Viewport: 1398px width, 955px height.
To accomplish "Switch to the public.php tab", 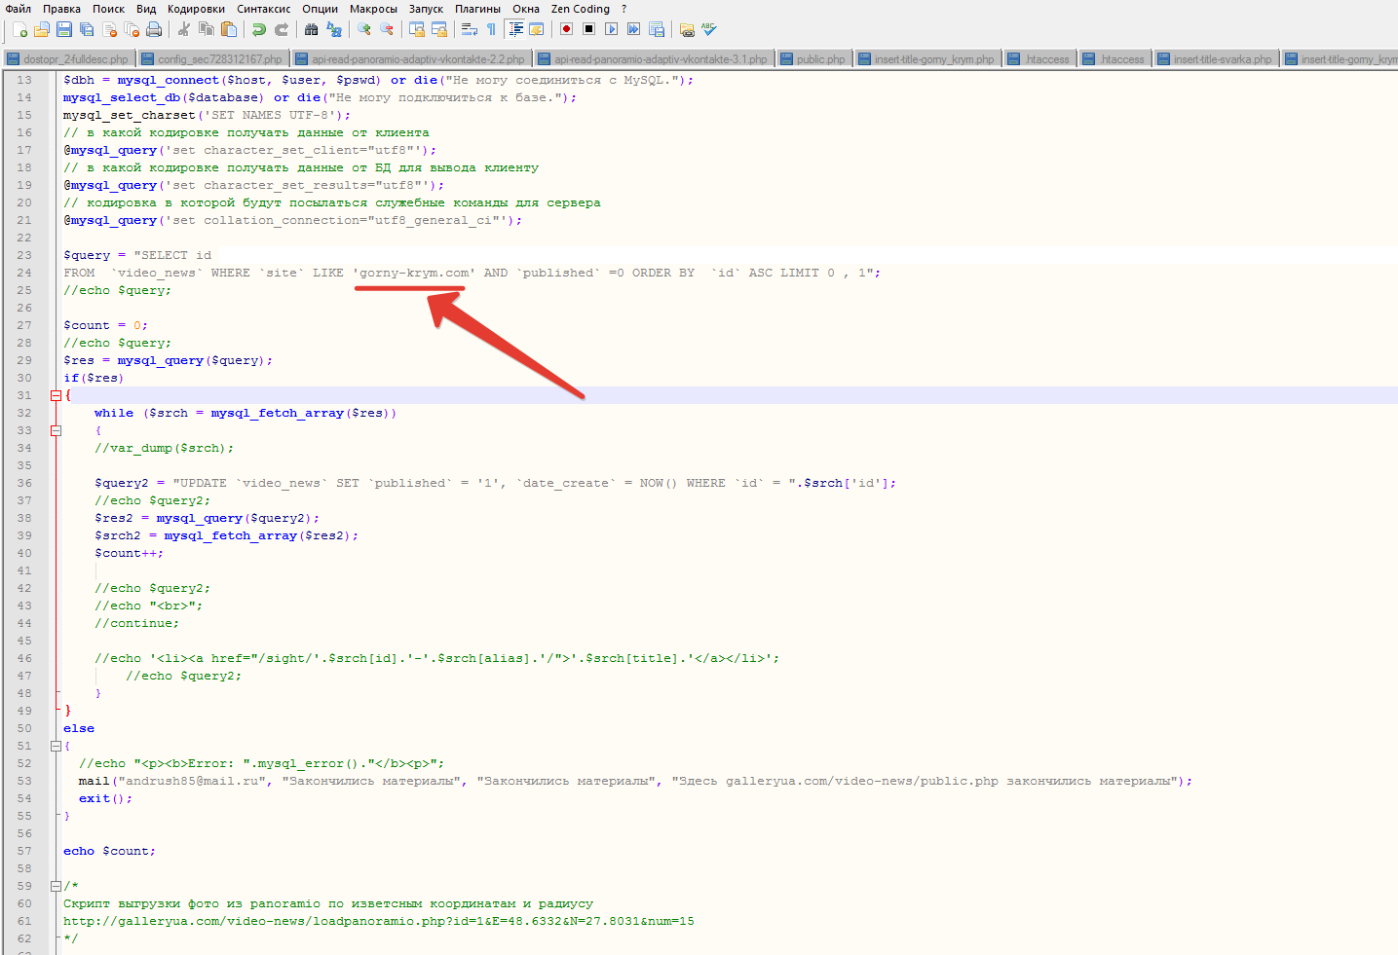I will click(x=813, y=58).
